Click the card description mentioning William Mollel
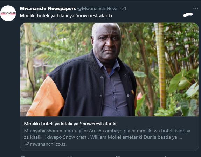 point(107,134)
